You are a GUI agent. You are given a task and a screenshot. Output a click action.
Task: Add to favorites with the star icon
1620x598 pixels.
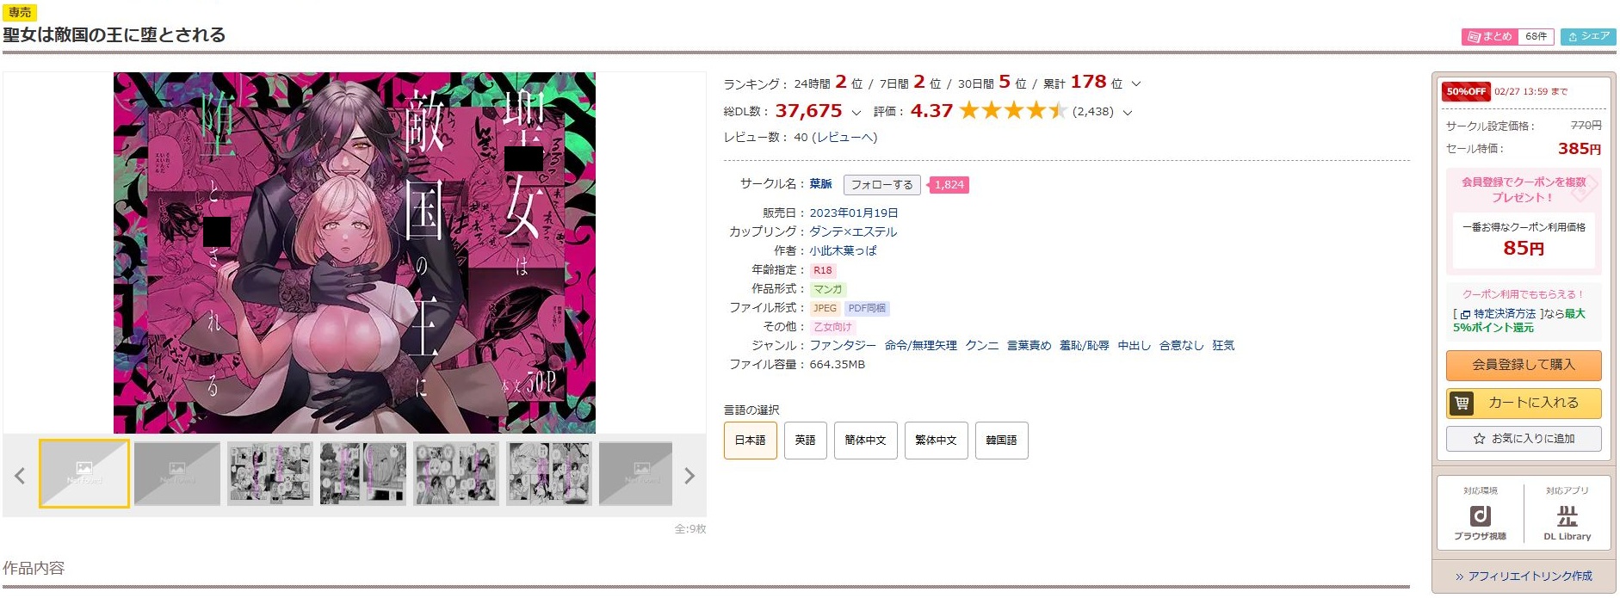pyautogui.click(x=1479, y=439)
